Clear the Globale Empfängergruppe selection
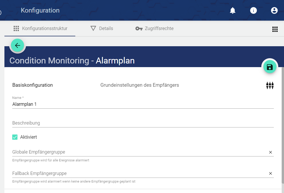The height and width of the screenshot is (193, 284). coord(270,152)
